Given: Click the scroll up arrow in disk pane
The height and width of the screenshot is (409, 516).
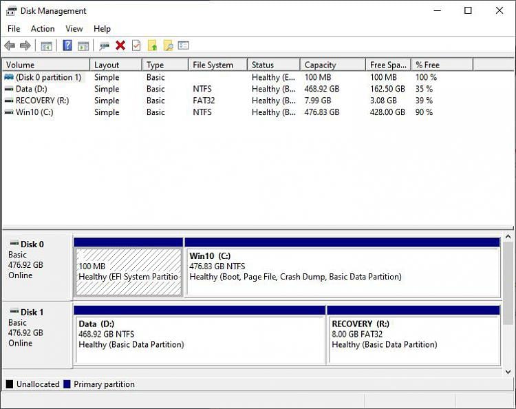Looking at the screenshot, I should pyautogui.click(x=508, y=237).
